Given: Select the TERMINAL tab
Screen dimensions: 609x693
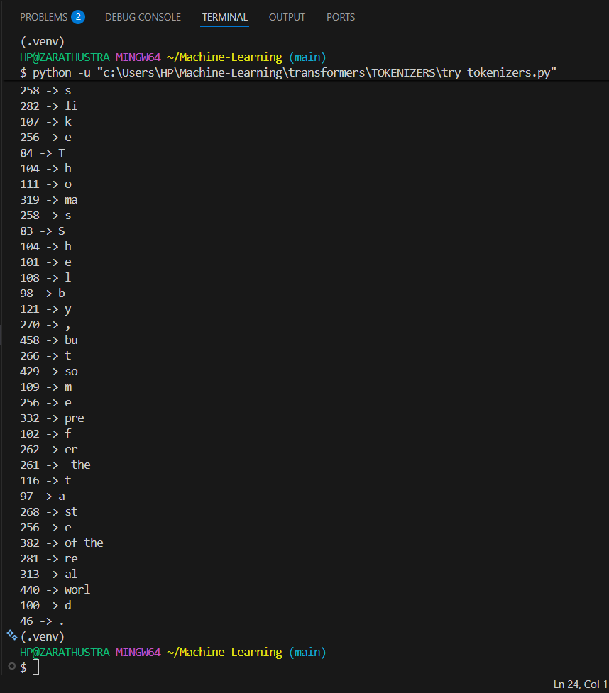Looking at the screenshot, I should (x=225, y=17).
